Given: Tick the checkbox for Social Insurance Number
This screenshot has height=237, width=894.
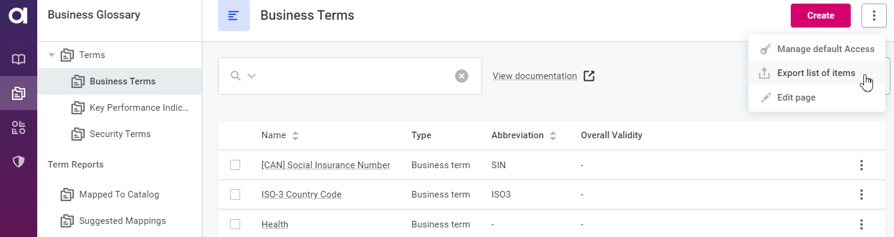Looking at the screenshot, I should (x=235, y=165).
